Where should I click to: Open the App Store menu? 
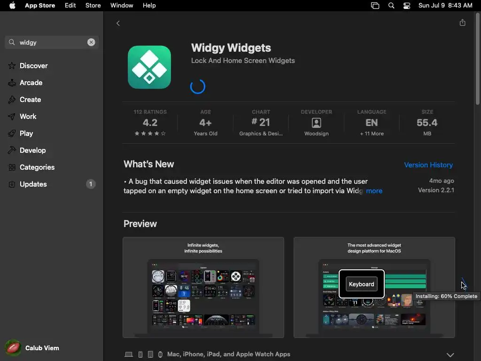[x=40, y=6]
